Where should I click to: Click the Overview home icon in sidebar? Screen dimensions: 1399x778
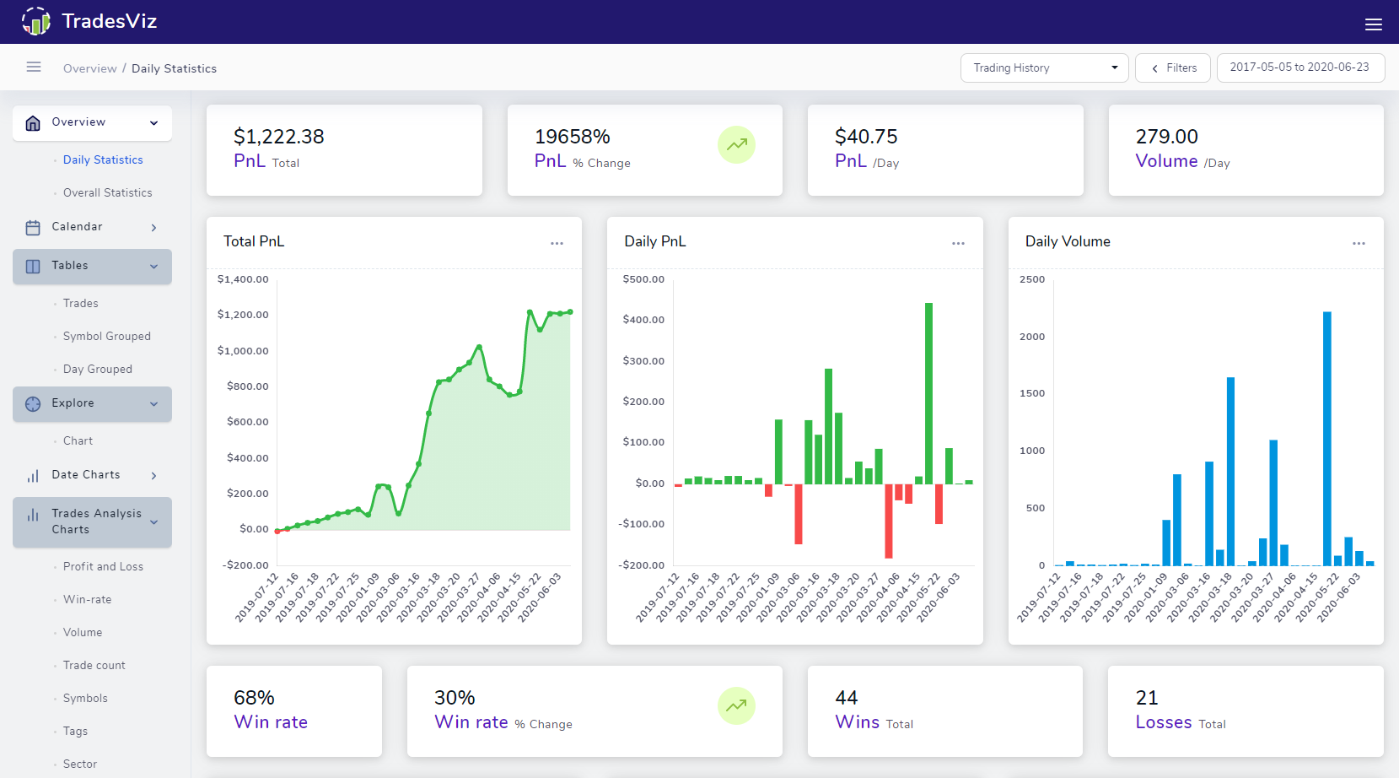point(33,122)
